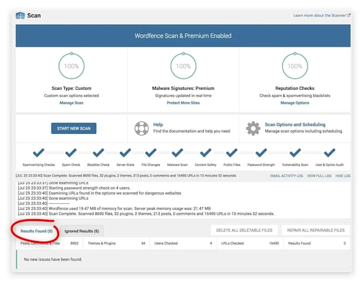This screenshot has width=364, height=291.
Task: Click REPAIR ALL REPAIRABLE FILES button
Action: 316,230
